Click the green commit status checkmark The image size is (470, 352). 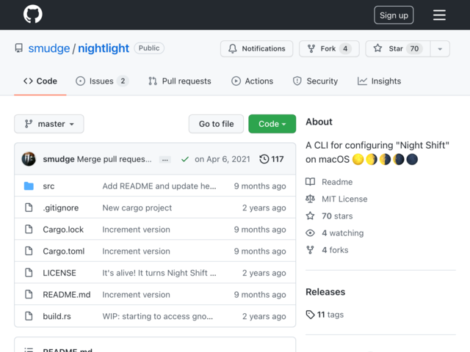tap(185, 159)
